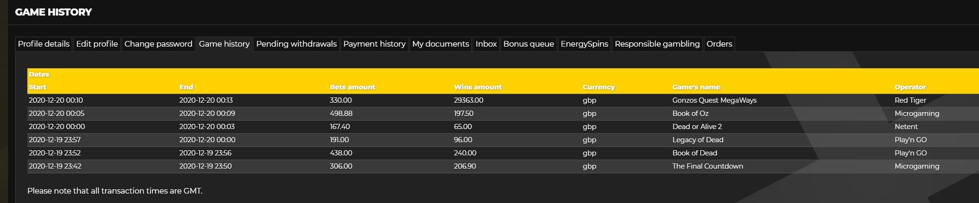Click the 206.90 wins amount
This screenshot has height=203, width=979.
465,166
